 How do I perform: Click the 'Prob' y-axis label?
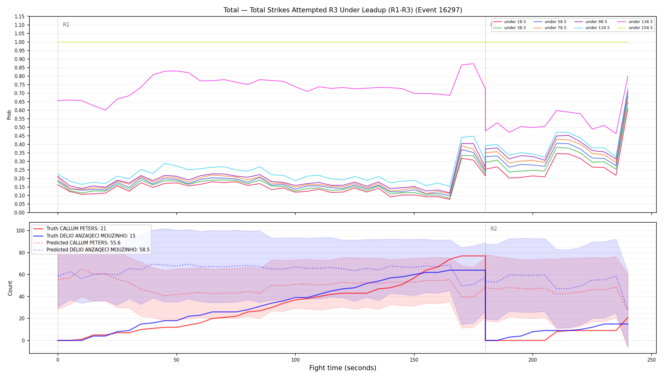click(9, 115)
